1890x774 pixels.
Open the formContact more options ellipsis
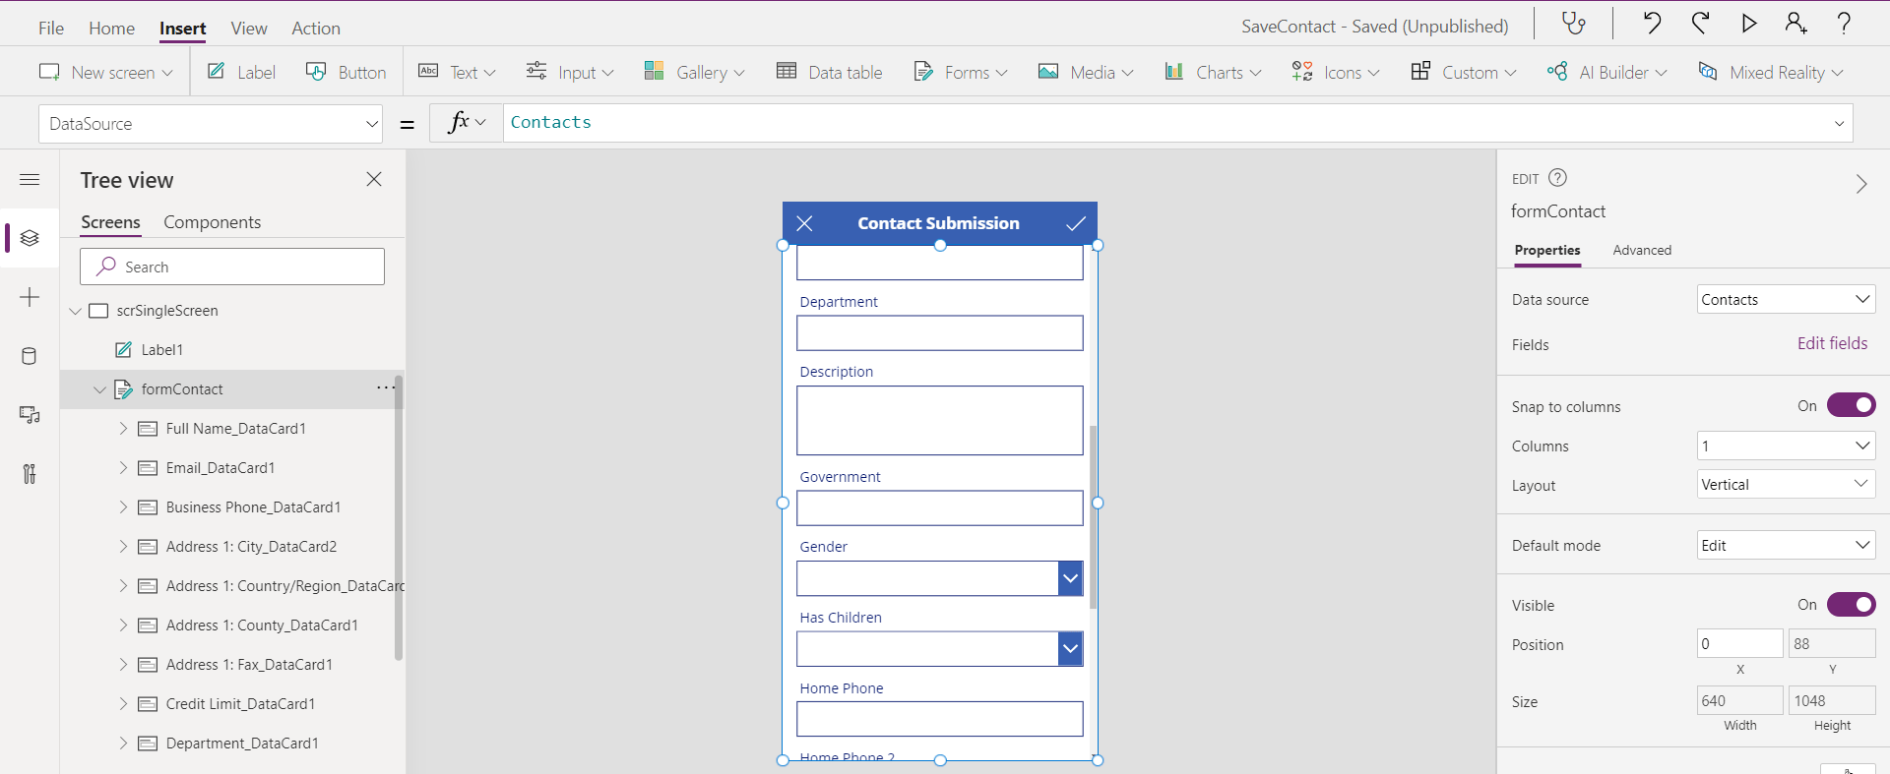click(x=385, y=388)
